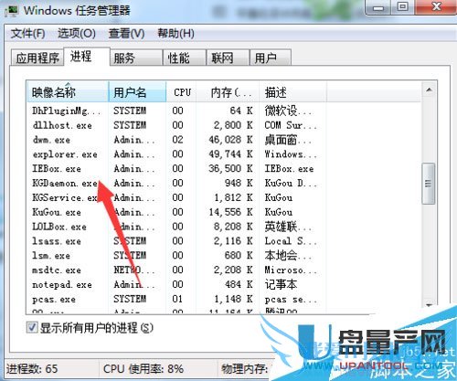Select the 进程 tab

87,57
